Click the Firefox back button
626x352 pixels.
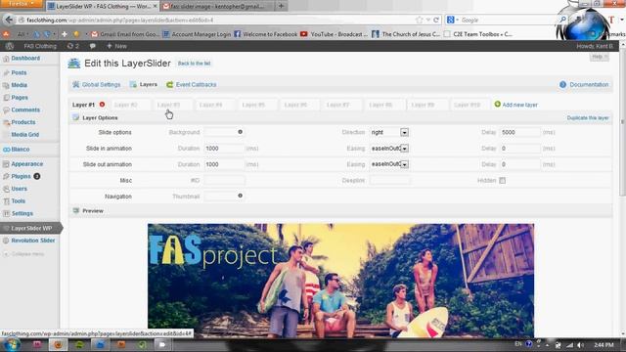[x=9, y=20]
